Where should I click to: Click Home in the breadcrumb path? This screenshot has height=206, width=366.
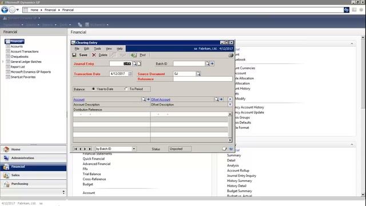pyautogui.click(x=34, y=10)
